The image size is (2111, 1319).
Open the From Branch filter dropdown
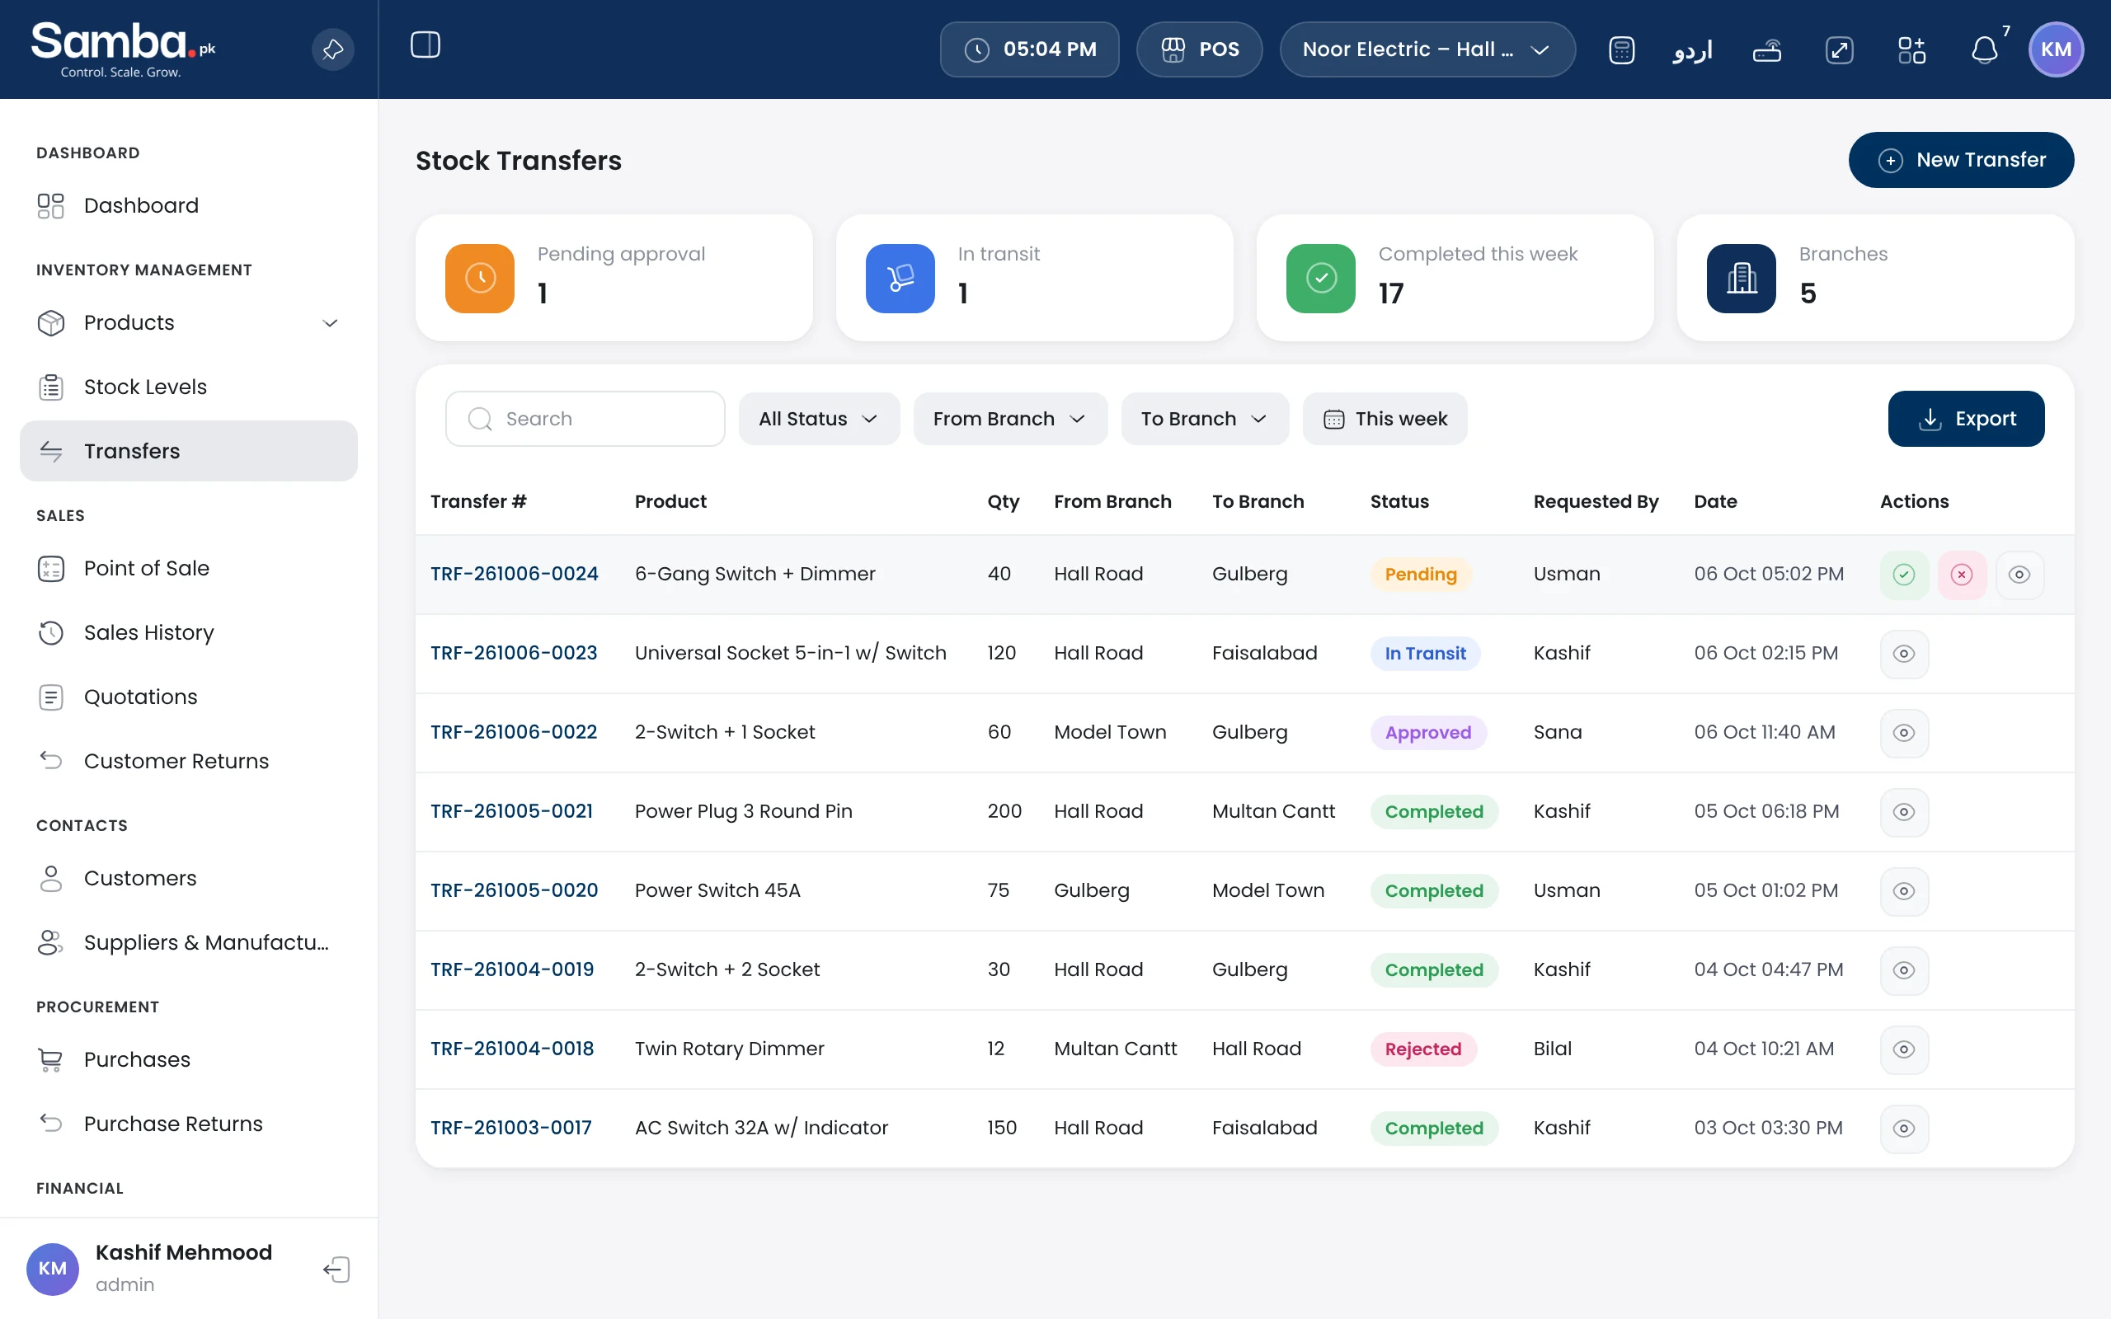[x=1009, y=419]
